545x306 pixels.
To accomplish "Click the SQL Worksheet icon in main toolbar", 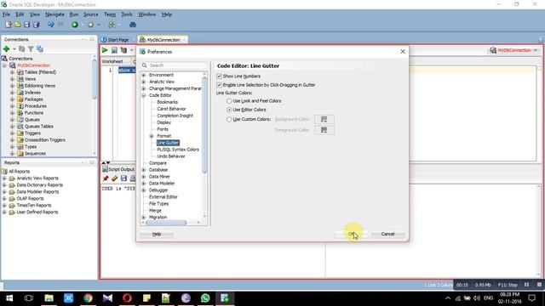I will 112,25.
